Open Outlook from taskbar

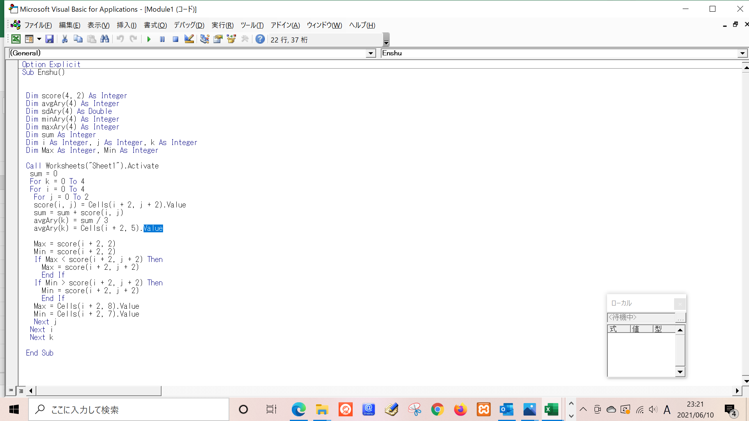(x=506, y=409)
